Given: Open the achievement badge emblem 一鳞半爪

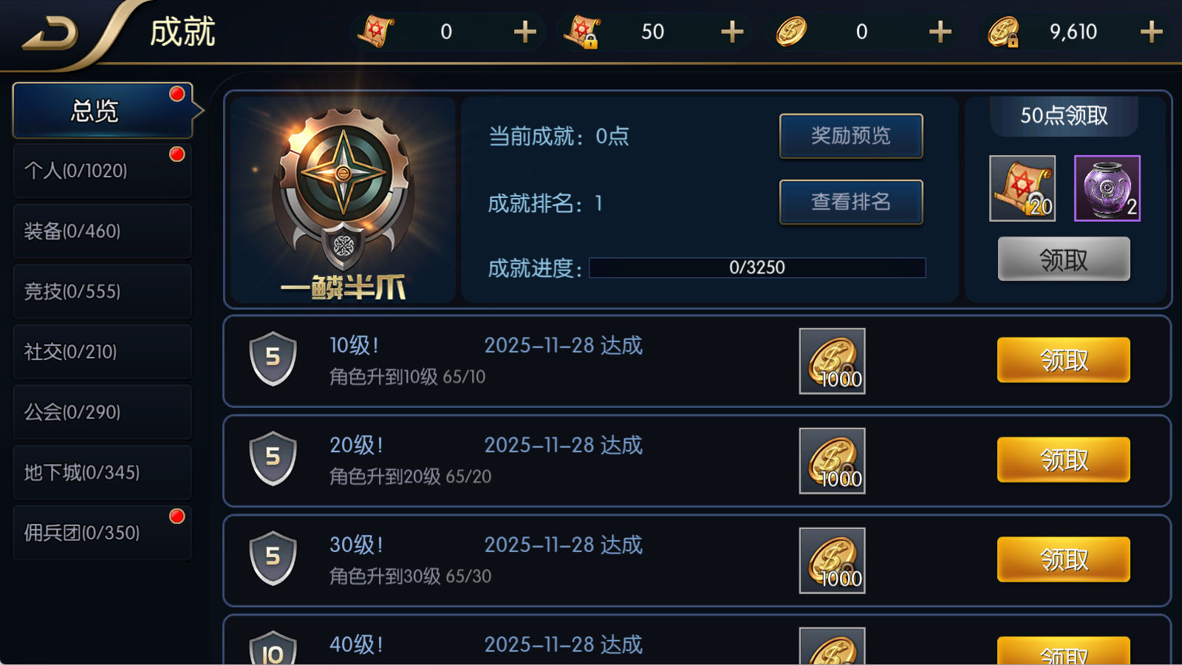Looking at the screenshot, I should point(343,201).
